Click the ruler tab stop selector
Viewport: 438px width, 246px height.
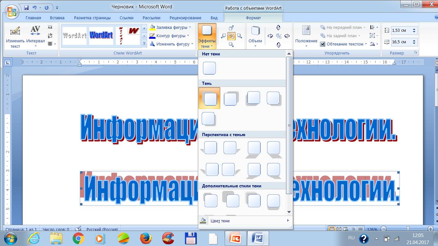click(7, 62)
